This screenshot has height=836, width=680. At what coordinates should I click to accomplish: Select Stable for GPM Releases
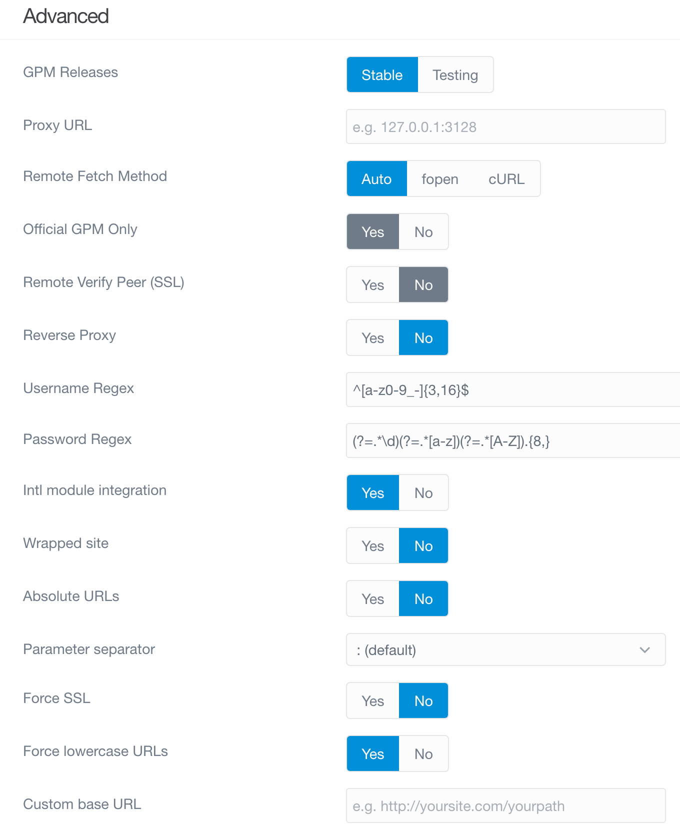pyautogui.click(x=382, y=74)
